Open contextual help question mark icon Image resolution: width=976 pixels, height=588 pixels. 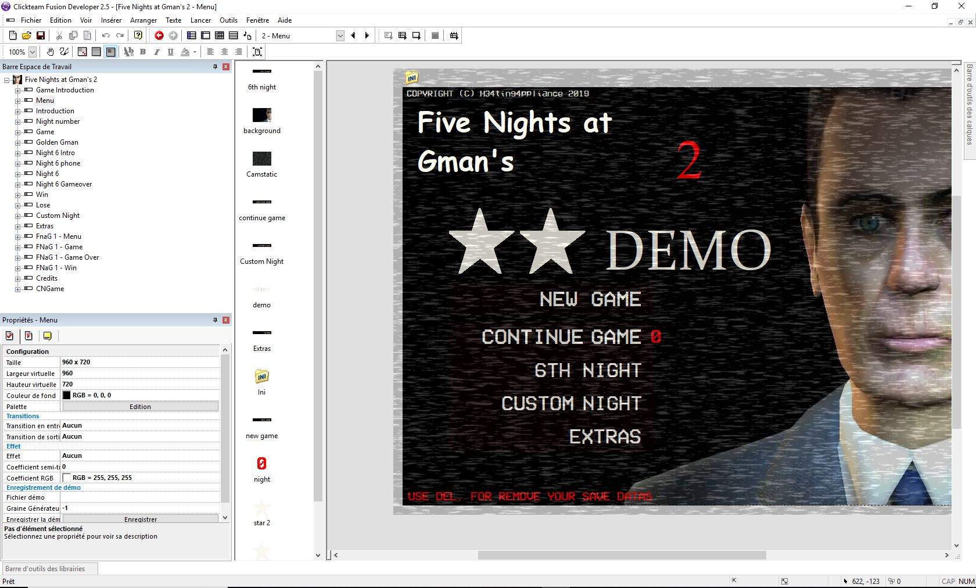pos(138,35)
